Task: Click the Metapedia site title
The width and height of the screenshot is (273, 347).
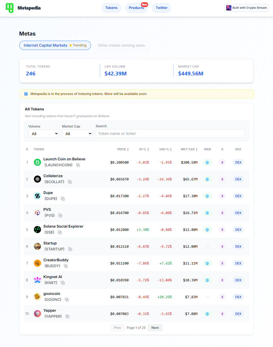Action: click(29, 8)
